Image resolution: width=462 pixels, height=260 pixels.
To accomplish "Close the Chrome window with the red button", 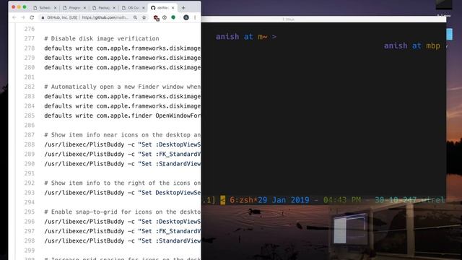I will pyautogui.click(x=13, y=7).
